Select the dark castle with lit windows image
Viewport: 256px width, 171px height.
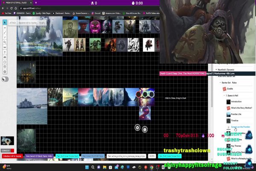[26, 72]
